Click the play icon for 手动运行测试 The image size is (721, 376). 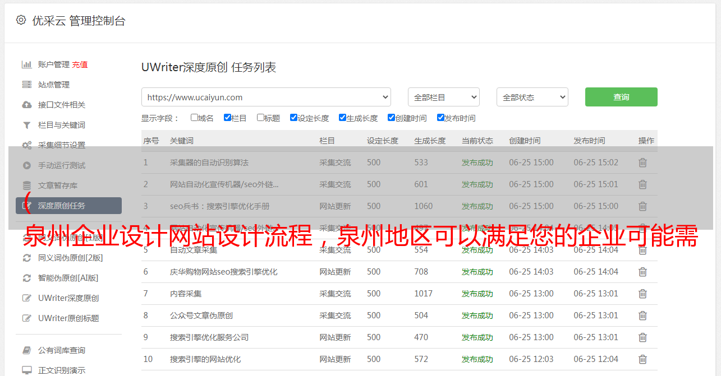(26, 165)
